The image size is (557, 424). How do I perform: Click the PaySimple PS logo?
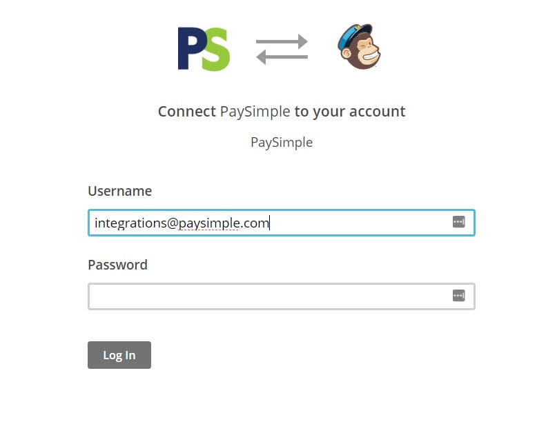(x=204, y=49)
